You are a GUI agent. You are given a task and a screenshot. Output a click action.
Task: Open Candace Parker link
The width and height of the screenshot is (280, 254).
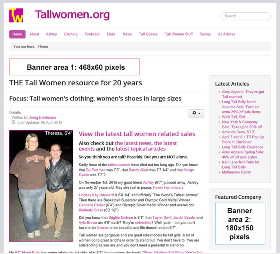(x=92, y=205)
